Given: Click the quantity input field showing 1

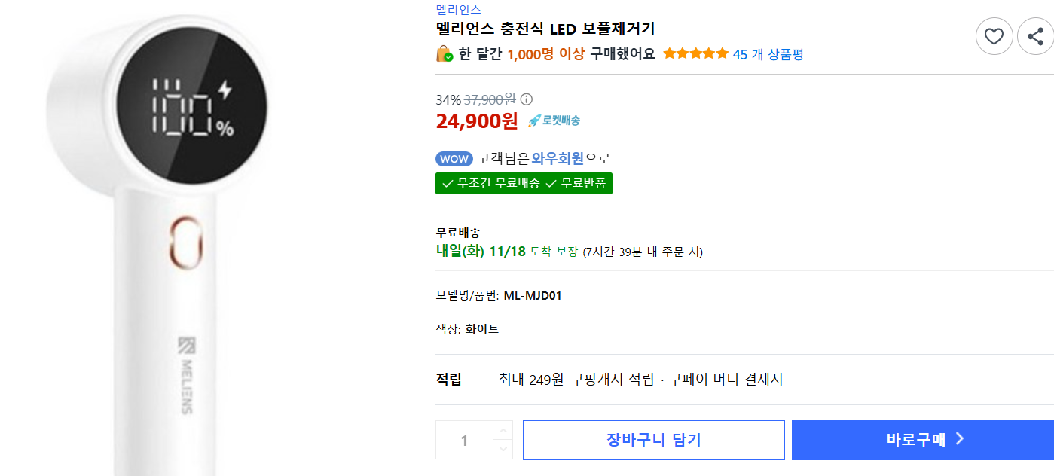Looking at the screenshot, I should click(x=464, y=440).
